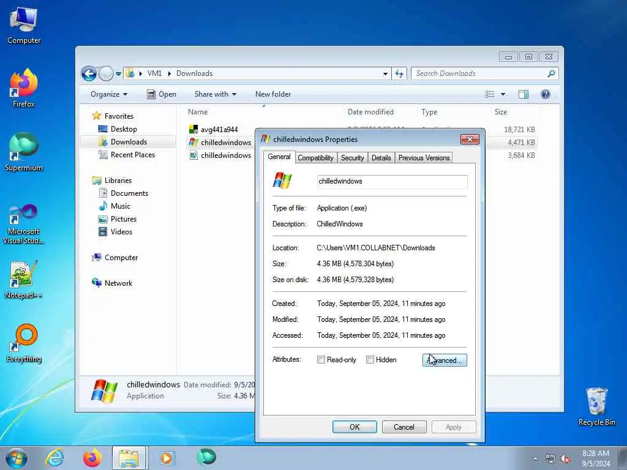This screenshot has width=627, height=470.
Task: Click the chilledwindows filename text field
Action: (392, 181)
